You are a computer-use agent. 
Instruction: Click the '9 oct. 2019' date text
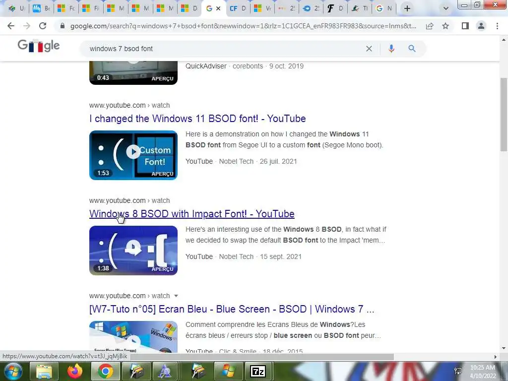click(286, 66)
